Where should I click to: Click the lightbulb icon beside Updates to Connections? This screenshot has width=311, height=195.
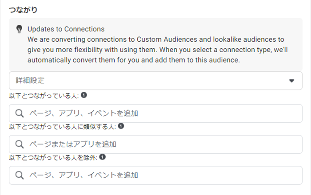click(19, 29)
